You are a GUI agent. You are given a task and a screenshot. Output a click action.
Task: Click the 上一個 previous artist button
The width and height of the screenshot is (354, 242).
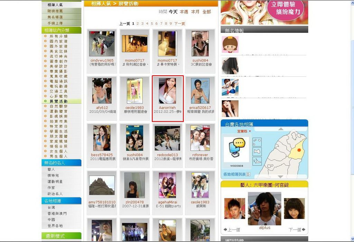pyautogui.click(x=232, y=230)
